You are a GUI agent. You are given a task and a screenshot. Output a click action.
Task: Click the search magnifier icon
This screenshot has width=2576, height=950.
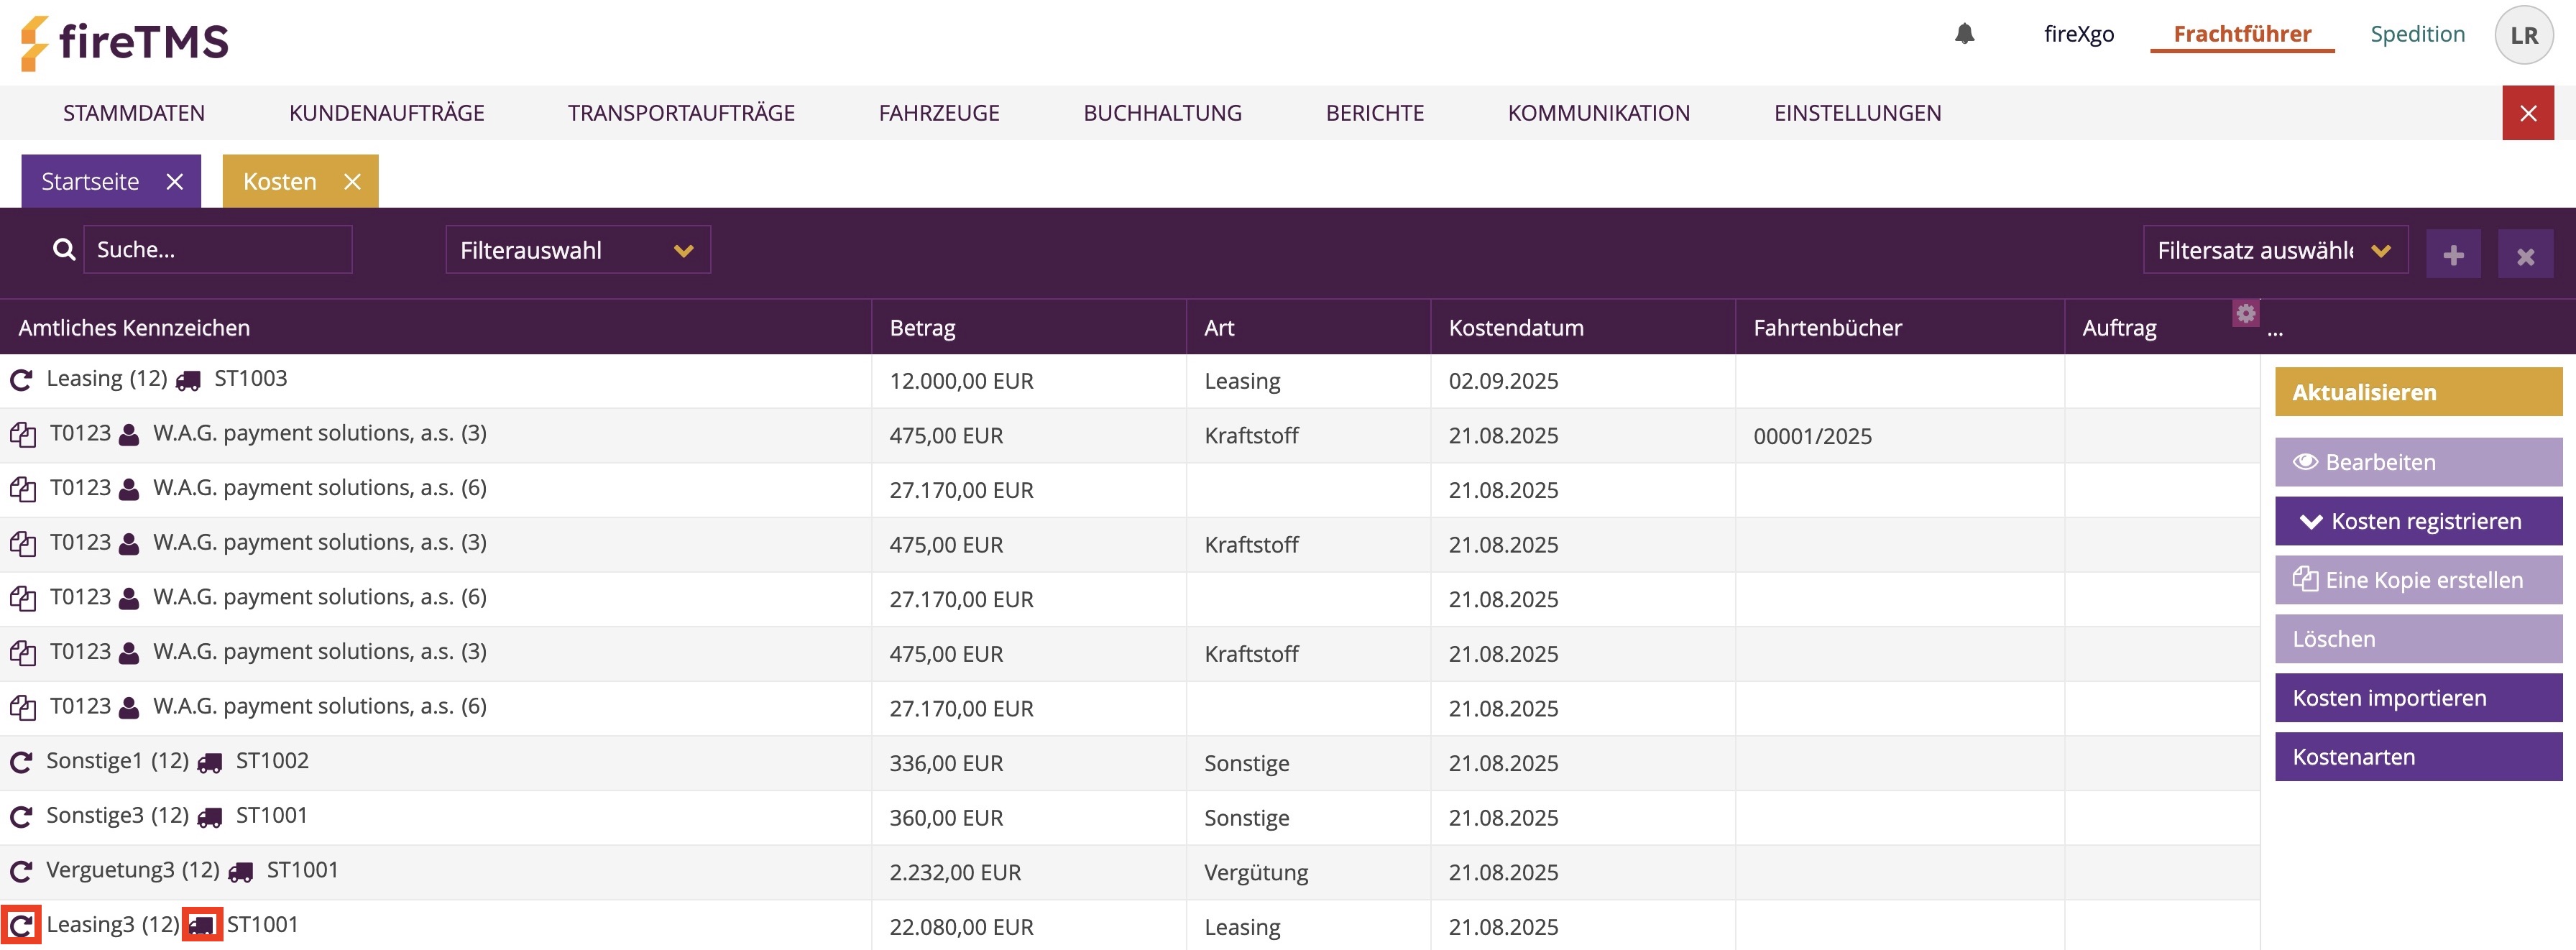tap(64, 250)
